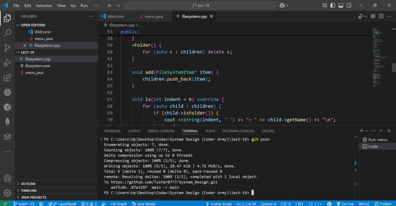Image resolution: width=396 pixels, height=206 pixels.
Task: Open Explorer panel more actions ellipsis
Action: click(91, 16)
